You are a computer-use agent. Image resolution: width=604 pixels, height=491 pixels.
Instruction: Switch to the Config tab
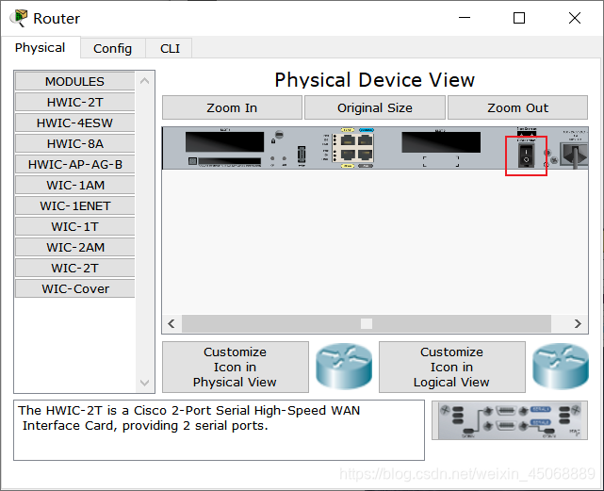click(x=112, y=49)
